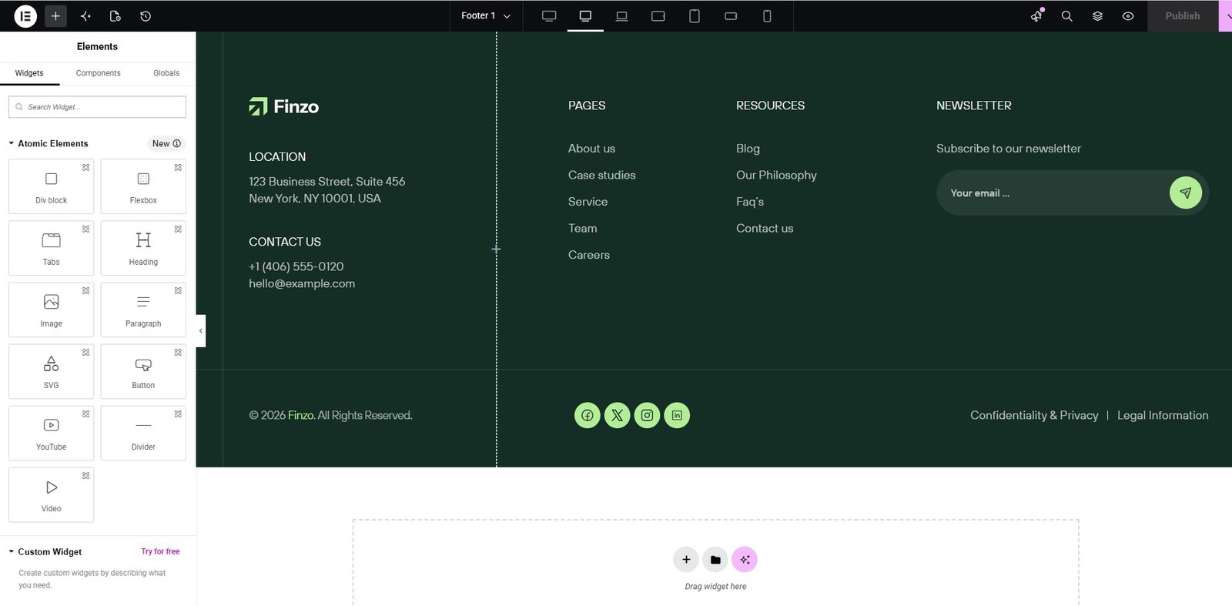Select the Div block widget
This screenshot has height=606, width=1232.
click(51, 186)
